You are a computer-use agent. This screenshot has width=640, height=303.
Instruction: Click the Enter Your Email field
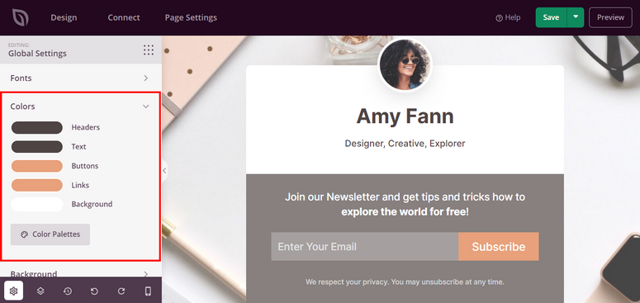point(364,246)
